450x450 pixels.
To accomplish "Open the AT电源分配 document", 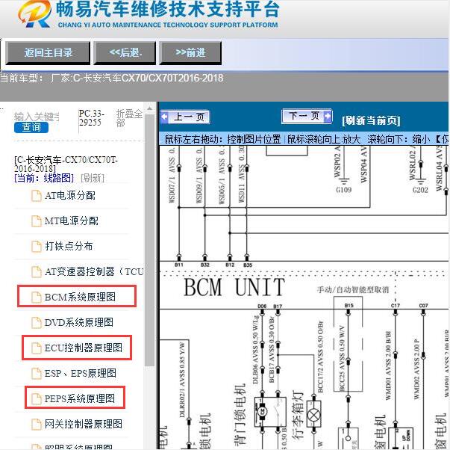I will click(x=70, y=196).
